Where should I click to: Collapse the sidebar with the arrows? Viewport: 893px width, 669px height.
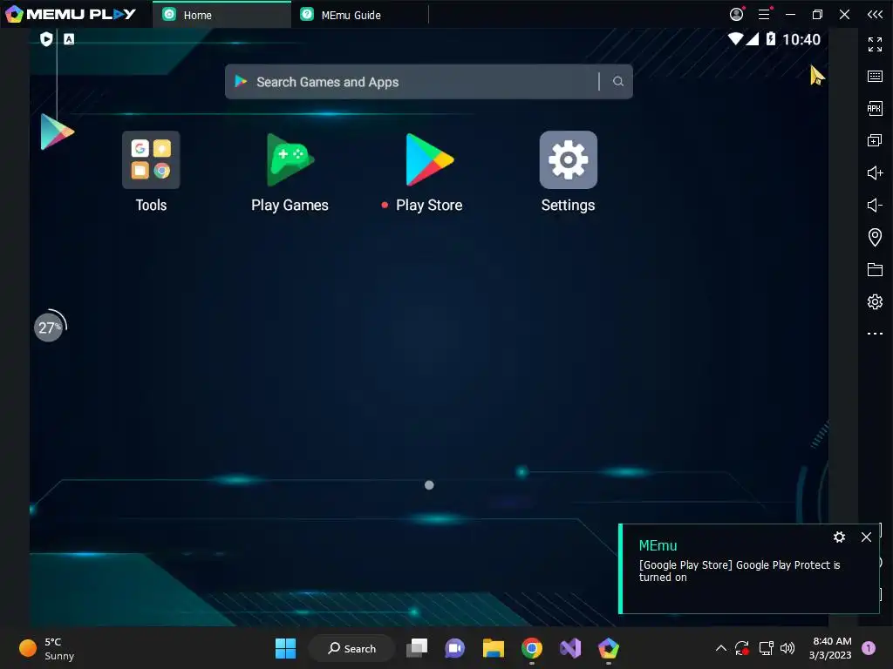[875, 14]
